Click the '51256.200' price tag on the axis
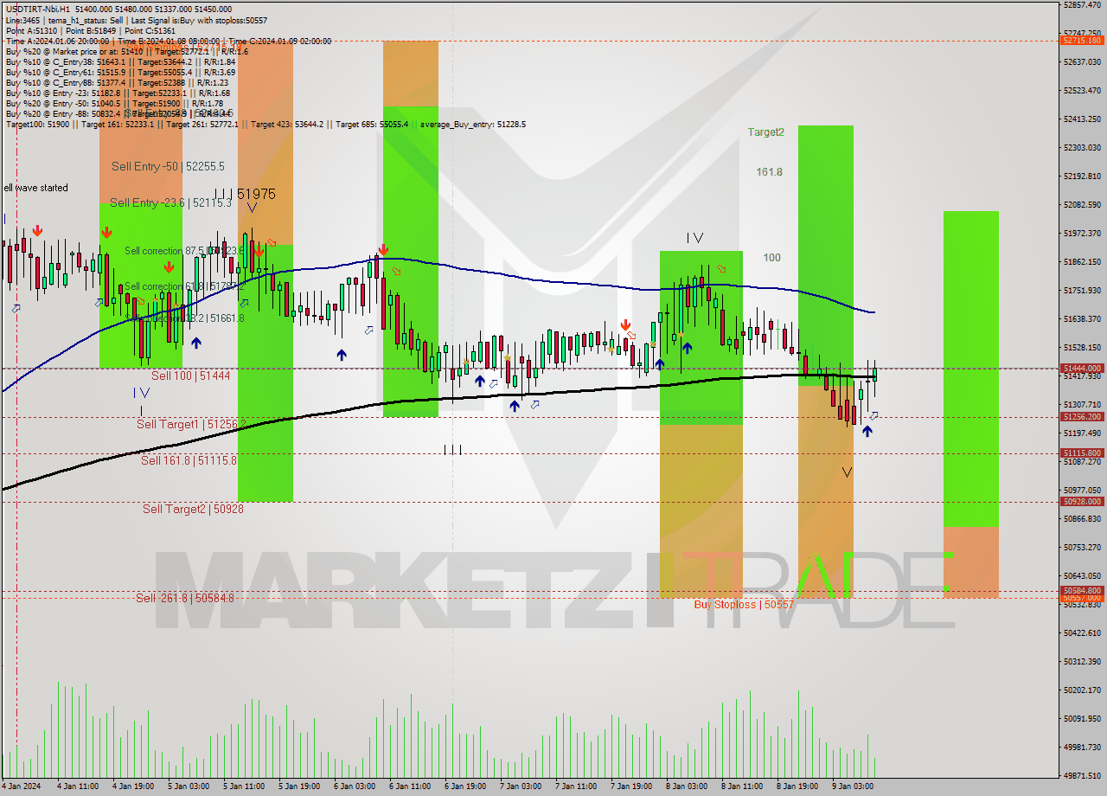Viewport: 1107px width, 796px height. click(1082, 416)
